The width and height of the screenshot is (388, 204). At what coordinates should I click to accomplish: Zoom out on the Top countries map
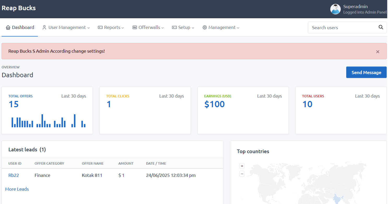point(242,174)
